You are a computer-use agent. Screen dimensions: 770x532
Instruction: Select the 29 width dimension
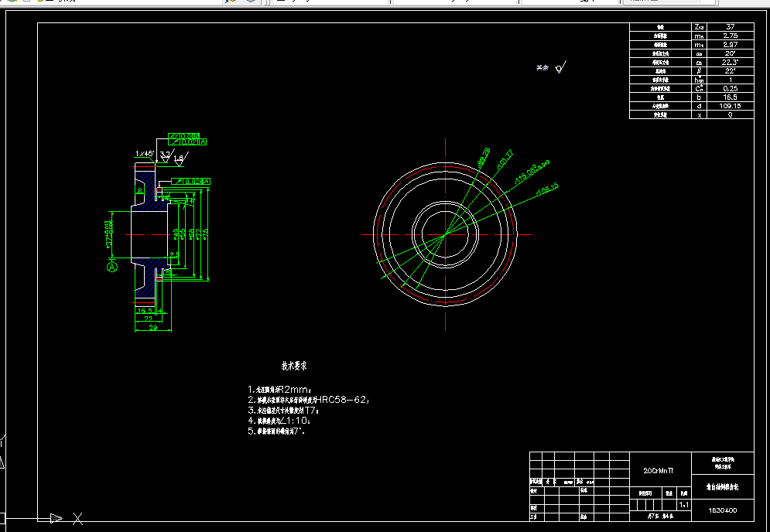152,327
